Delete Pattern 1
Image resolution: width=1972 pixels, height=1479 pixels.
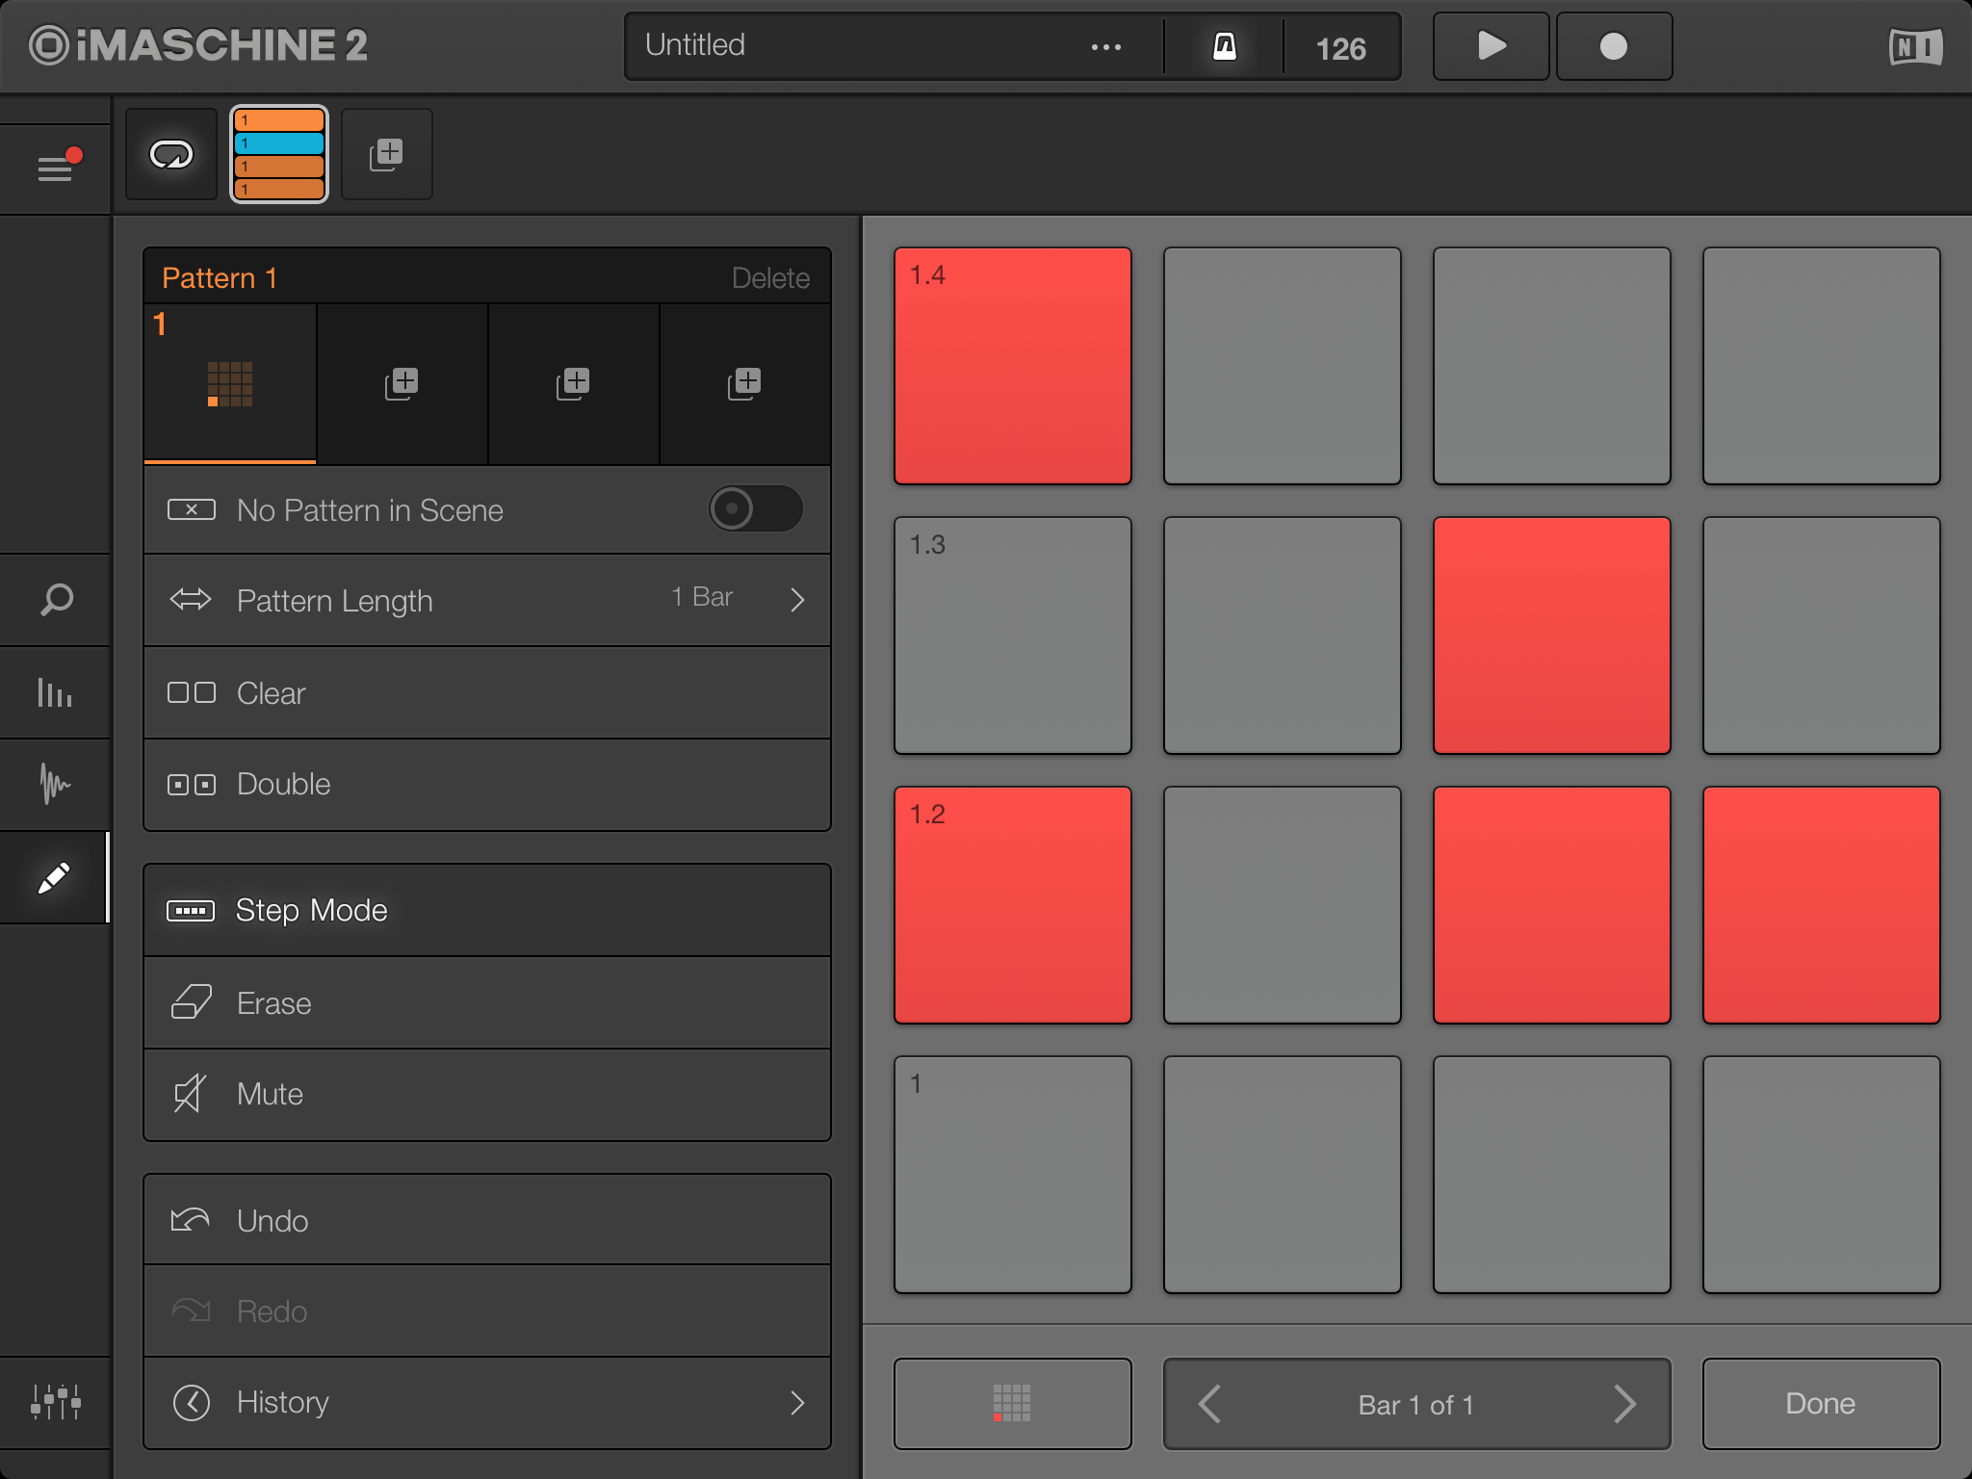click(x=770, y=278)
